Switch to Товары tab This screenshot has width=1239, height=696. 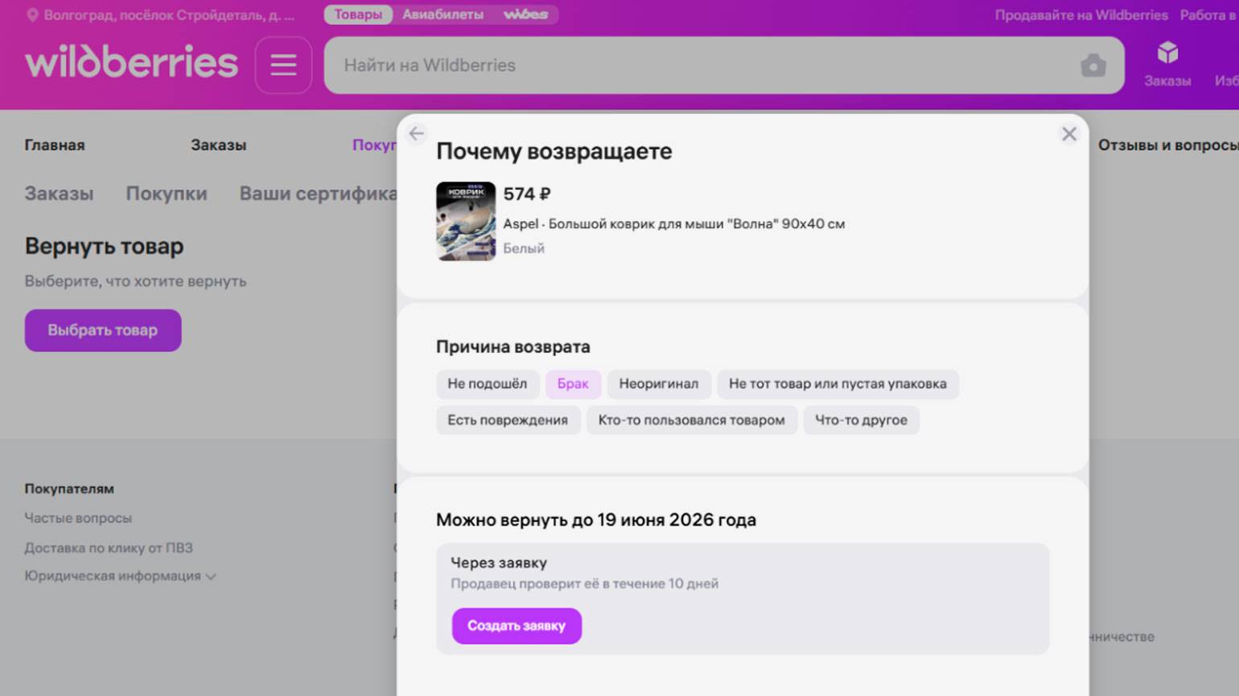click(358, 14)
